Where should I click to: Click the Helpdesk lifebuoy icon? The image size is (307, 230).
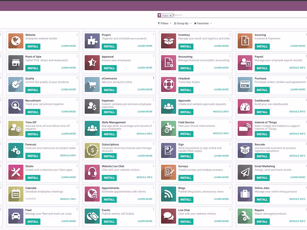click(x=169, y=85)
